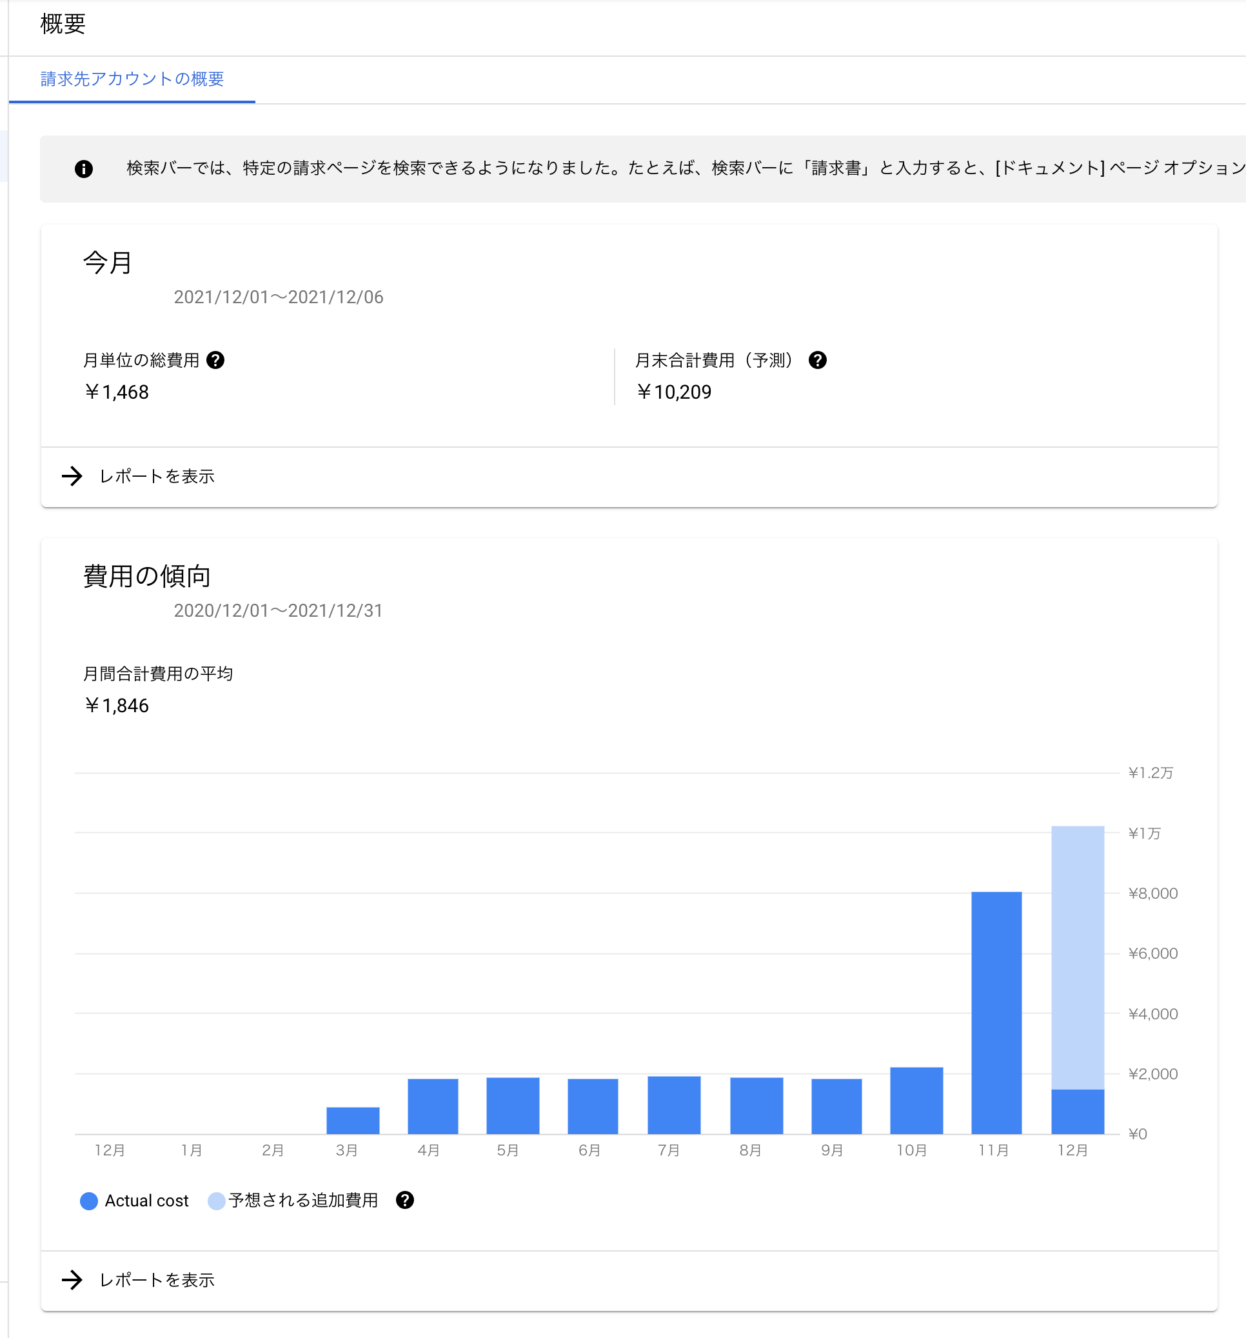The image size is (1246, 1338).
Task: Click the 2月 x-axis label
Action: click(272, 1150)
